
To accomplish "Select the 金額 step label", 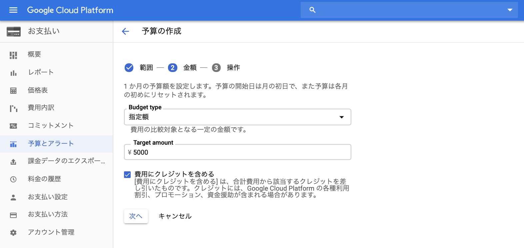I will (x=190, y=68).
